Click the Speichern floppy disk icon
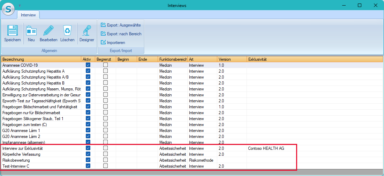Image resolution: width=384 pixels, height=176 pixels. coord(12,30)
